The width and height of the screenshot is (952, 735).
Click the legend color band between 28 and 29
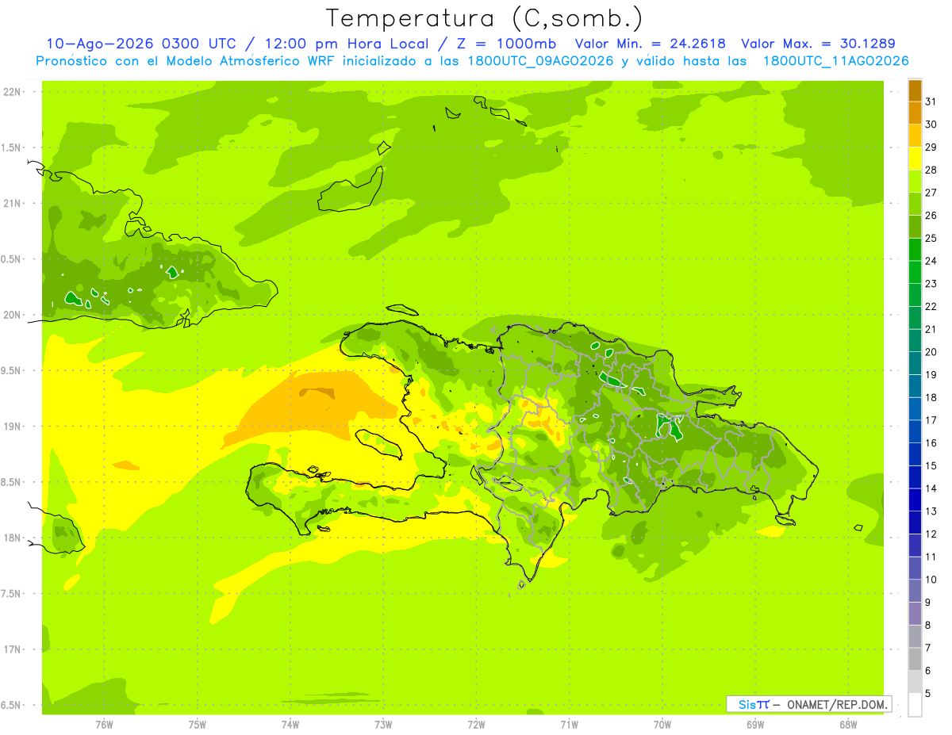[915, 158]
